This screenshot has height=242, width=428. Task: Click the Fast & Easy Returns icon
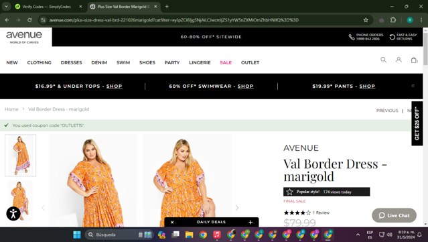[x=393, y=37]
